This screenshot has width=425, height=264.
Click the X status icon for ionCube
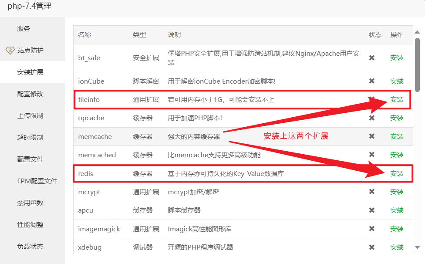click(x=372, y=81)
